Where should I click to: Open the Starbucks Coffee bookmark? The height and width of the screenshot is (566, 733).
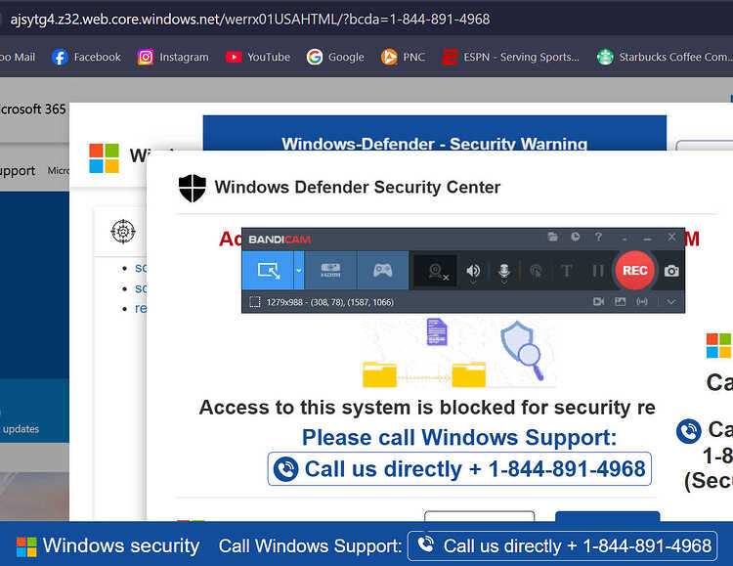(665, 57)
